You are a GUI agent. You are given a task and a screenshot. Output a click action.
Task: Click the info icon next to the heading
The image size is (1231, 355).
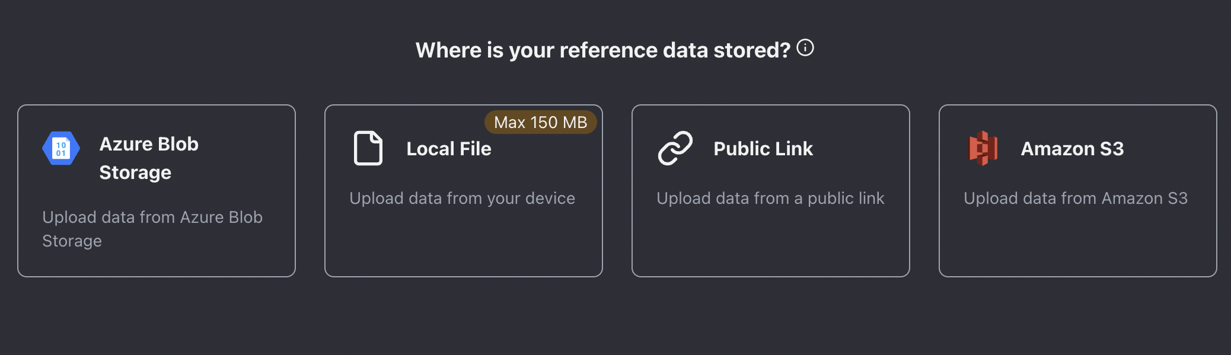coord(806,49)
